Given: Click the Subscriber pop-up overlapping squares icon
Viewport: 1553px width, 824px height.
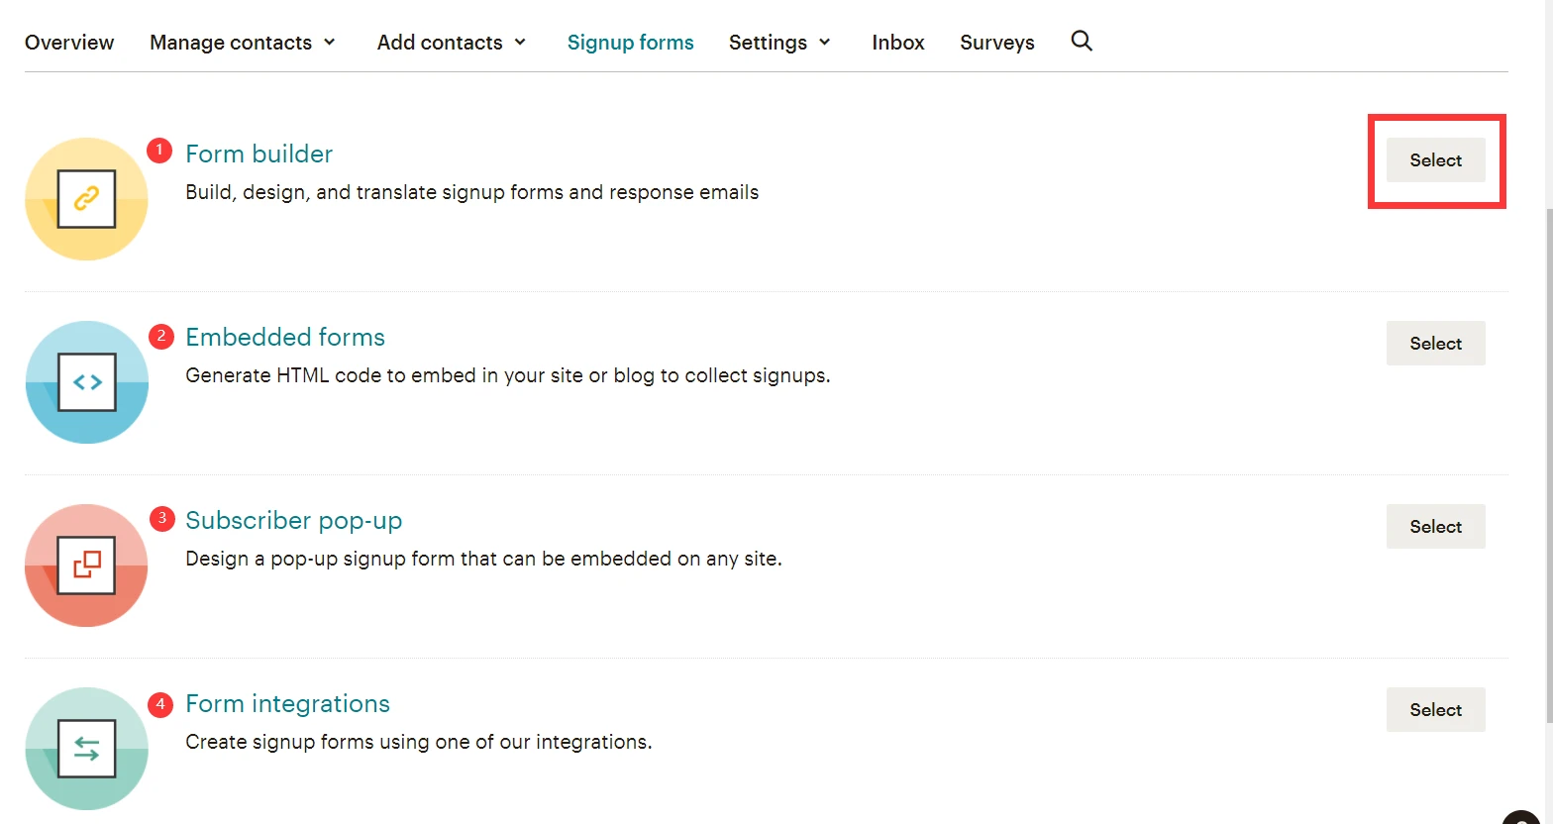Looking at the screenshot, I should 86,566.
